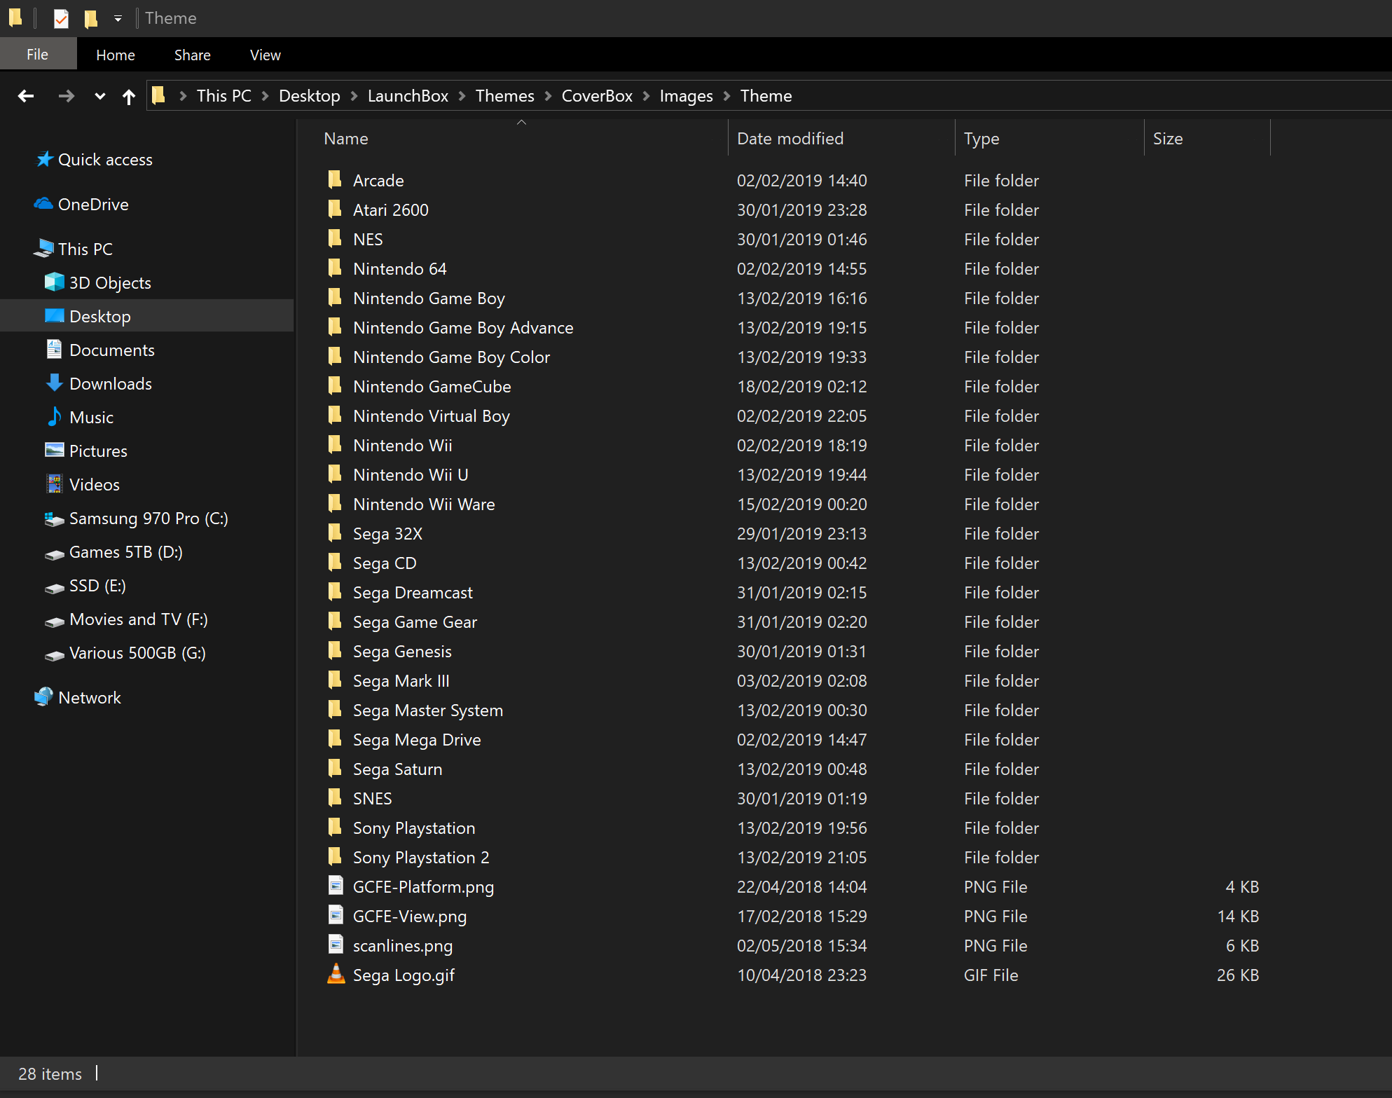Click the Sega Dreamcast folder icon
This screenshot has height=1098, width=1392.
pos(335,592)
